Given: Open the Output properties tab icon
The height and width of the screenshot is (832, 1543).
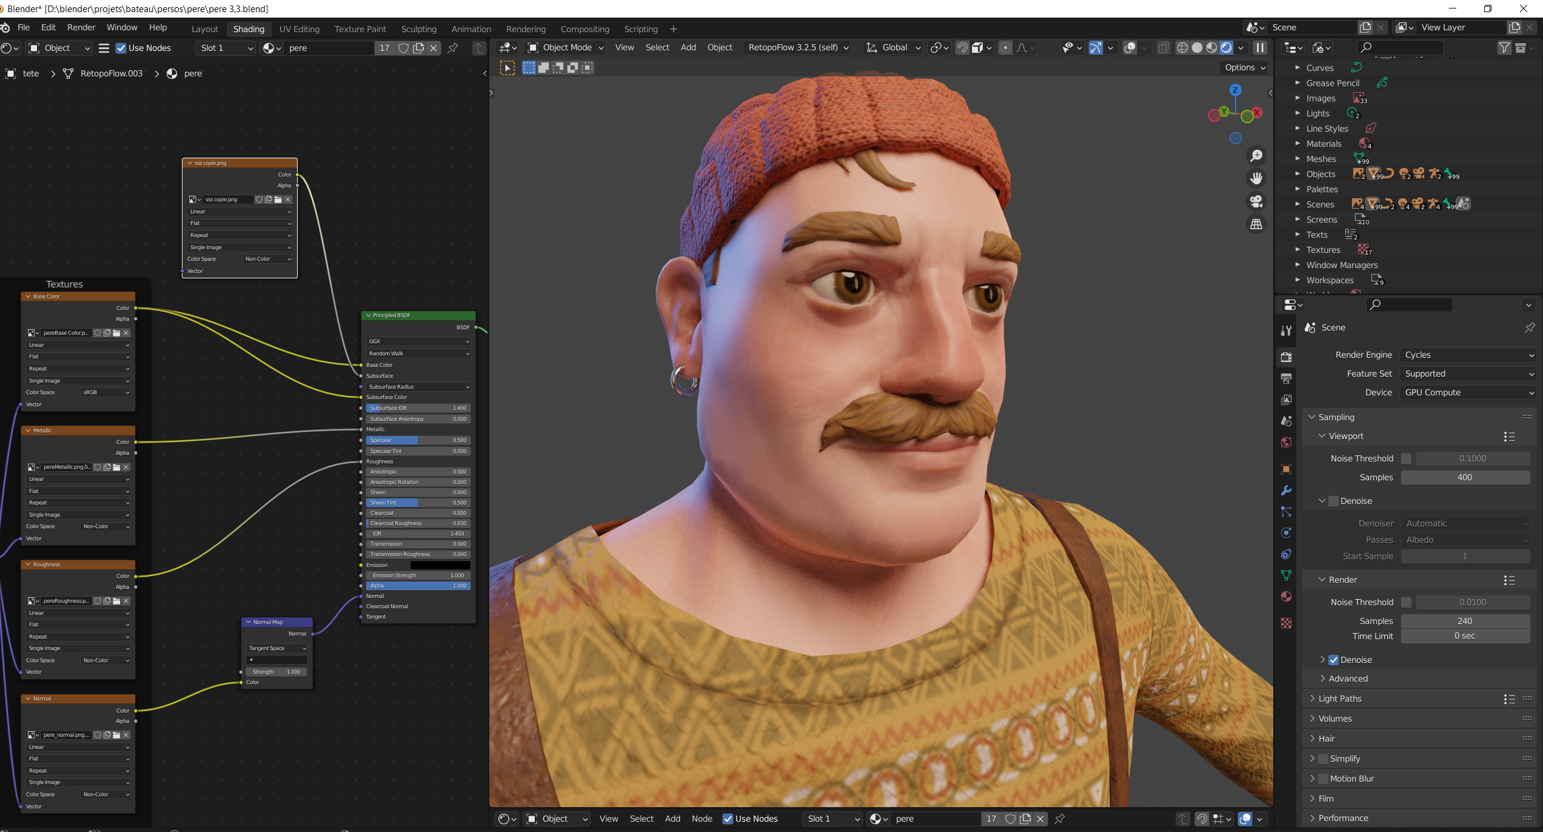Looking at the screenshot, I should 1286,378.
